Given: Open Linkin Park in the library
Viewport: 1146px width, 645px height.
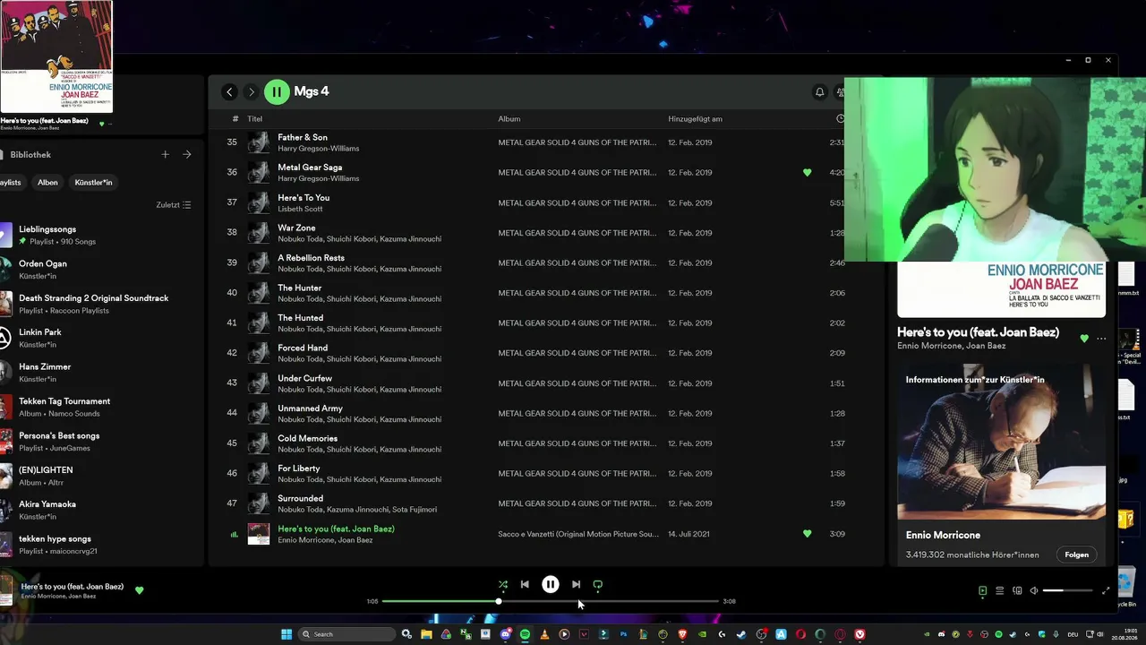Looking at the screenshot, I should (96, 338).
